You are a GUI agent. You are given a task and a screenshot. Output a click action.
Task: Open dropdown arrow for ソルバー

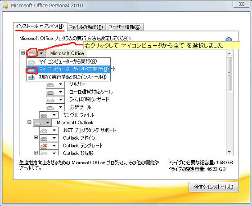coord(61,84)
